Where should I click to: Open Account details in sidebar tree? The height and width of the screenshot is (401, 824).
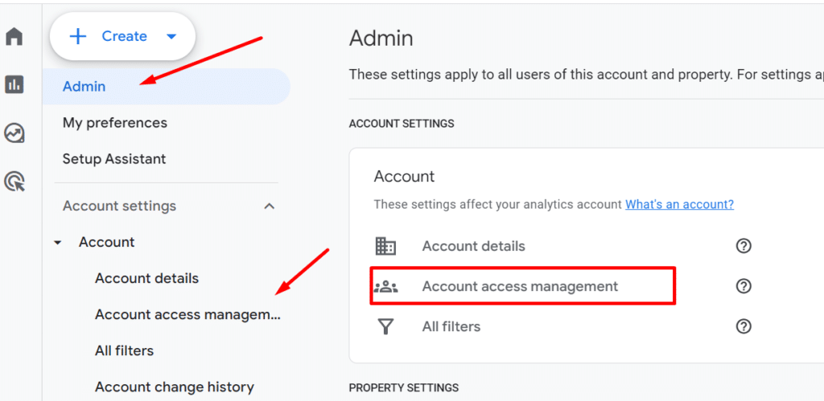pyautogui.click(x=146, y=278)
